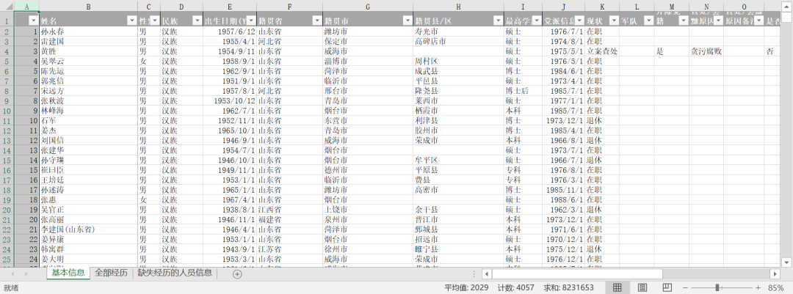Screen dimensions: 793x294
Task: Switch to Normal view icon
Action: (617, 288)
